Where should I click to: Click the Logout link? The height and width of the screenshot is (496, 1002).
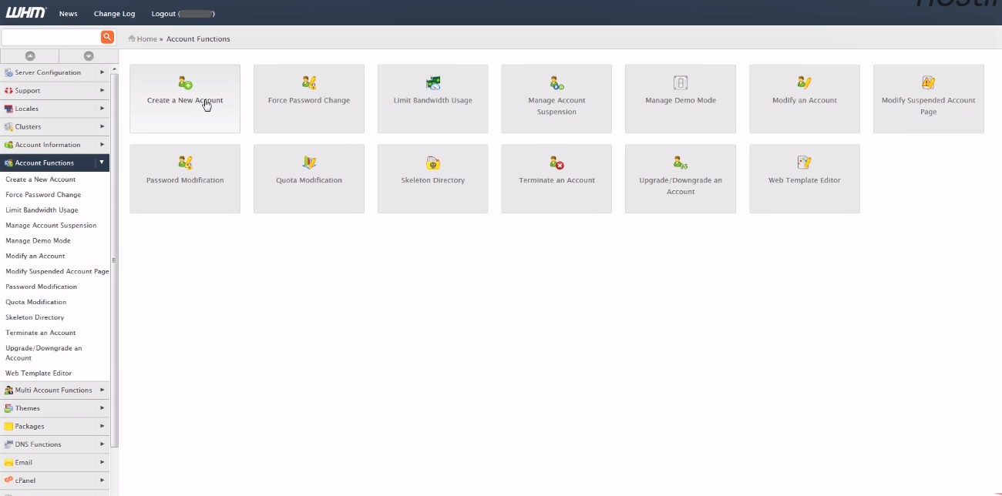[x=183, y=14]
